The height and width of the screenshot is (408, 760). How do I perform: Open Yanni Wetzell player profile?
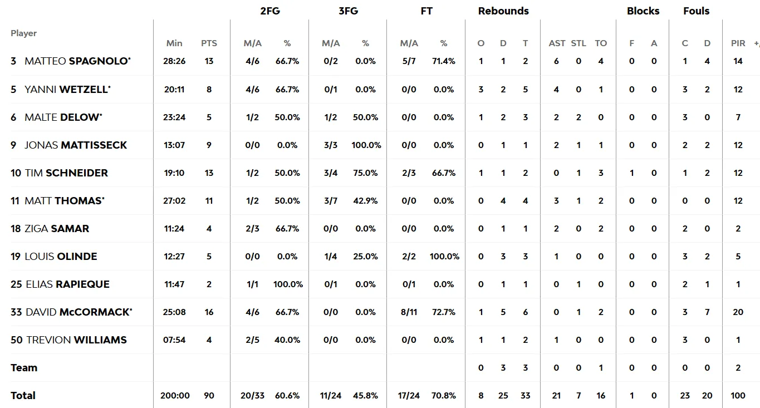click(66, 89)
